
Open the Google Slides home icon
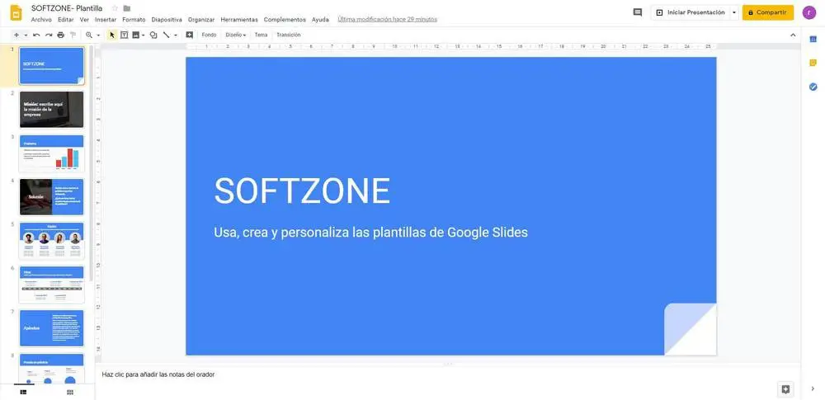[x=16, y=12]
